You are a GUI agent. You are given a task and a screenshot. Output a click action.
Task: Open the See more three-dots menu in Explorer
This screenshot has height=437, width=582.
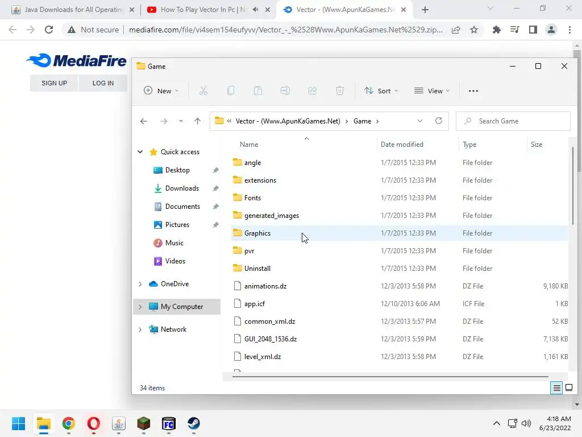[473, 90]
